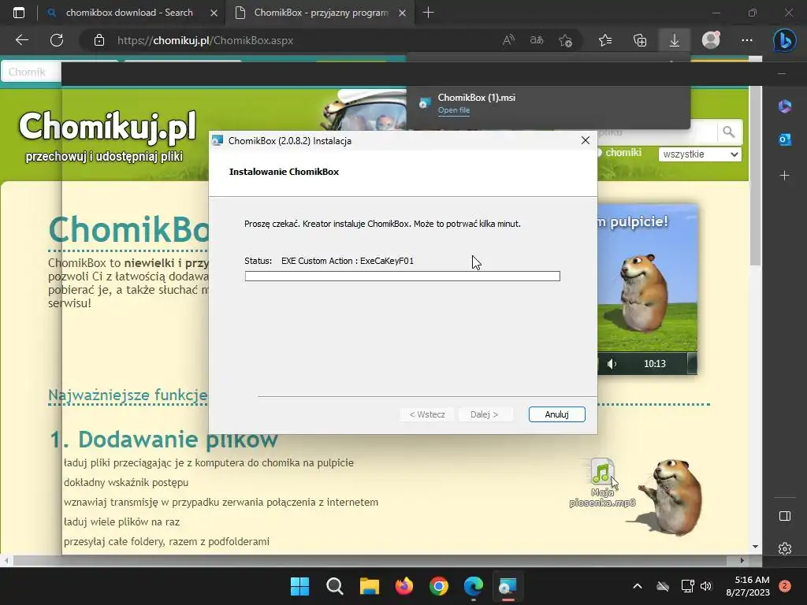Image resolution: width=807 pixels, height=605 pixels.
Task: Add a new sidebar app
Action: [784, 176]
